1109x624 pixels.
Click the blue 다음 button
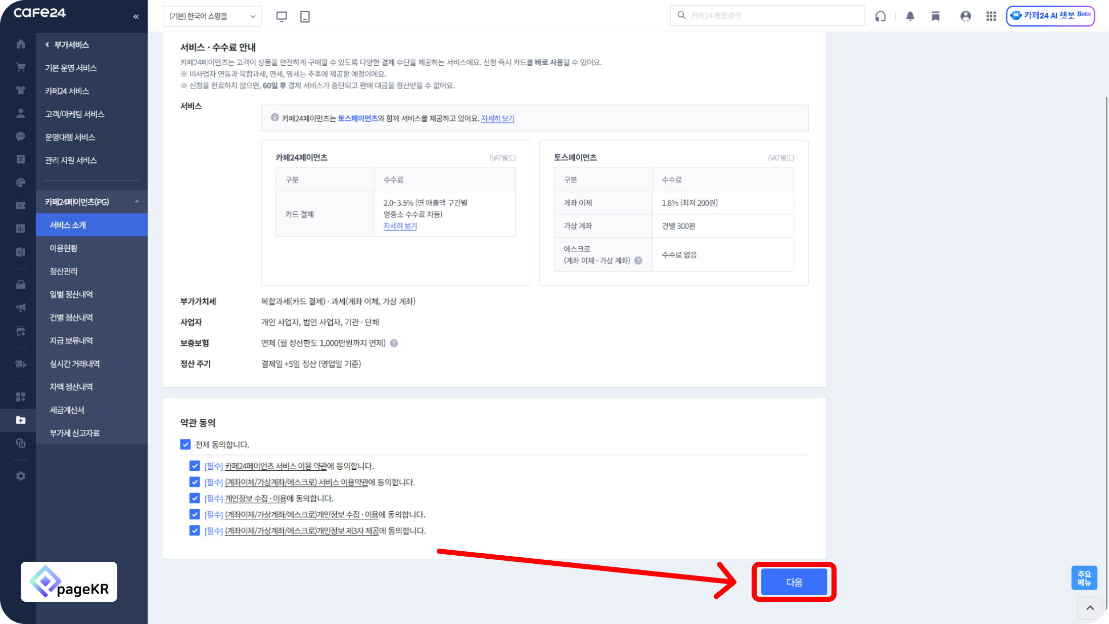pyautogui.click(x=794, y=582)
